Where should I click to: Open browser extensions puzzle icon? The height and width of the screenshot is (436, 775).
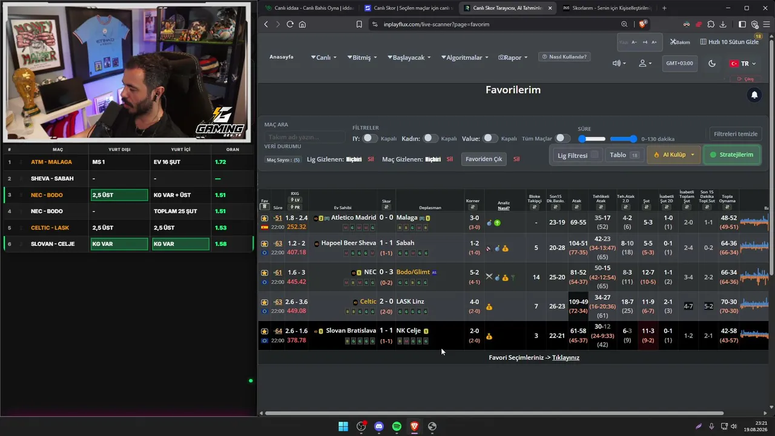pyautogui.click(x=711, y=24)
